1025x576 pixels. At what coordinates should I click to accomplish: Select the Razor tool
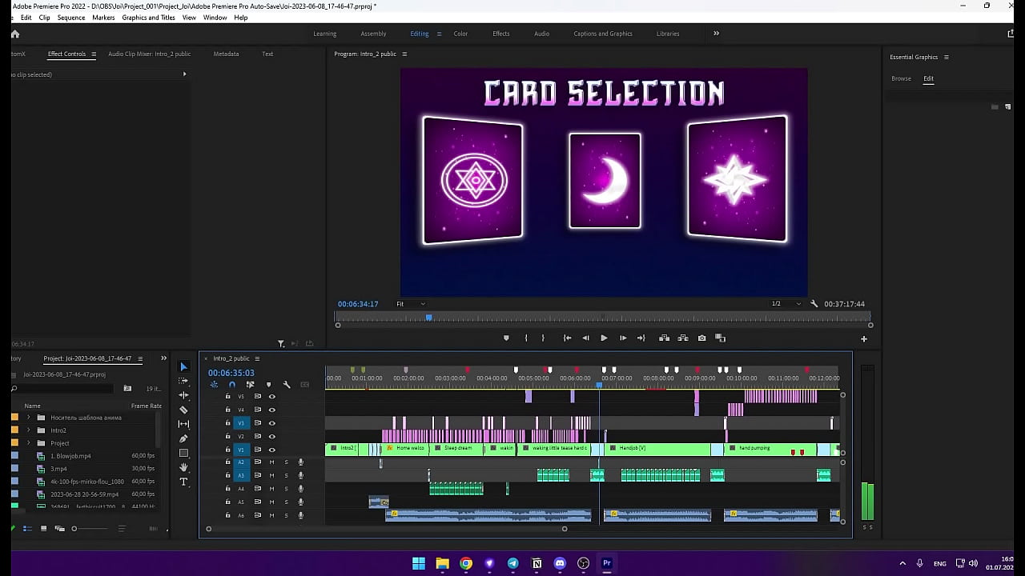pos(183,409)
